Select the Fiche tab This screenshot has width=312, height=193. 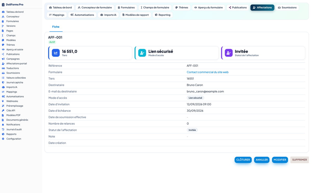pyautogui.click(x=56, y=27)
